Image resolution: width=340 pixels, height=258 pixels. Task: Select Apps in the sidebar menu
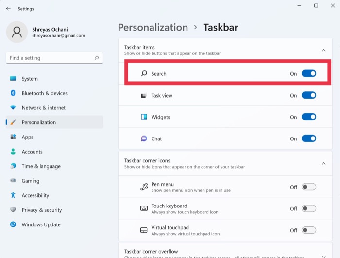27,137
